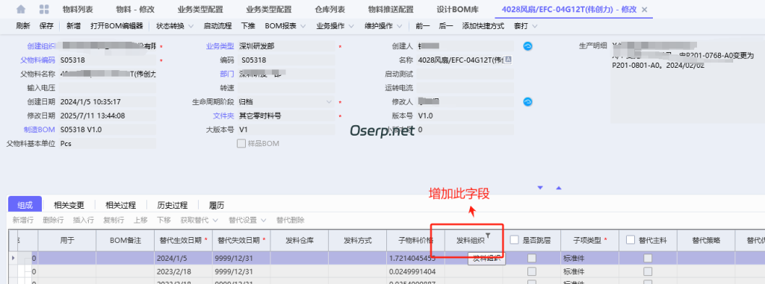Toggle 替代主料 in the 0.0249991404 row
765x284 pixels.
648,271
